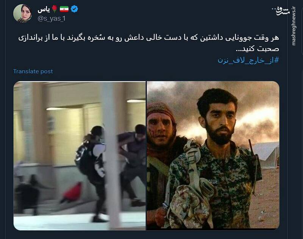Click the rose emoji beside the name
Screen dimensions: 303x239
click(55, 9)
